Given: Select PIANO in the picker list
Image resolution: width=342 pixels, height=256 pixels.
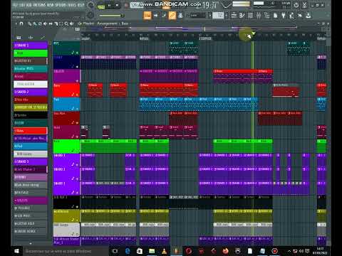Looking at the screenshot, I should click(x=31, y=177).
